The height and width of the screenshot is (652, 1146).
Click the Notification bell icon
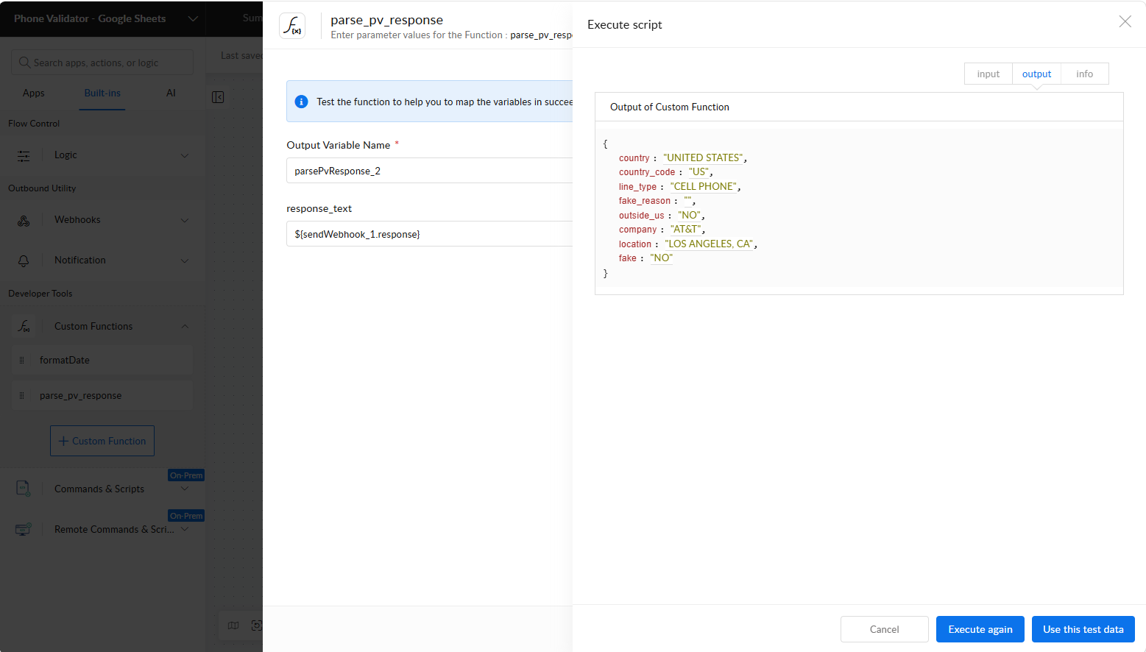[24, 261]
